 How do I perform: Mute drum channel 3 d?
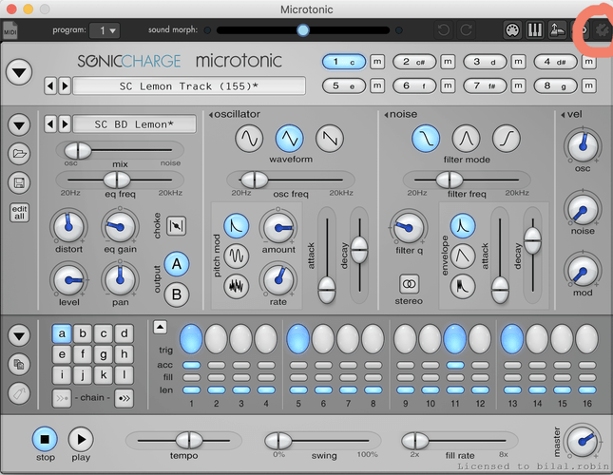pyautogui.click(x=518, y=62)
